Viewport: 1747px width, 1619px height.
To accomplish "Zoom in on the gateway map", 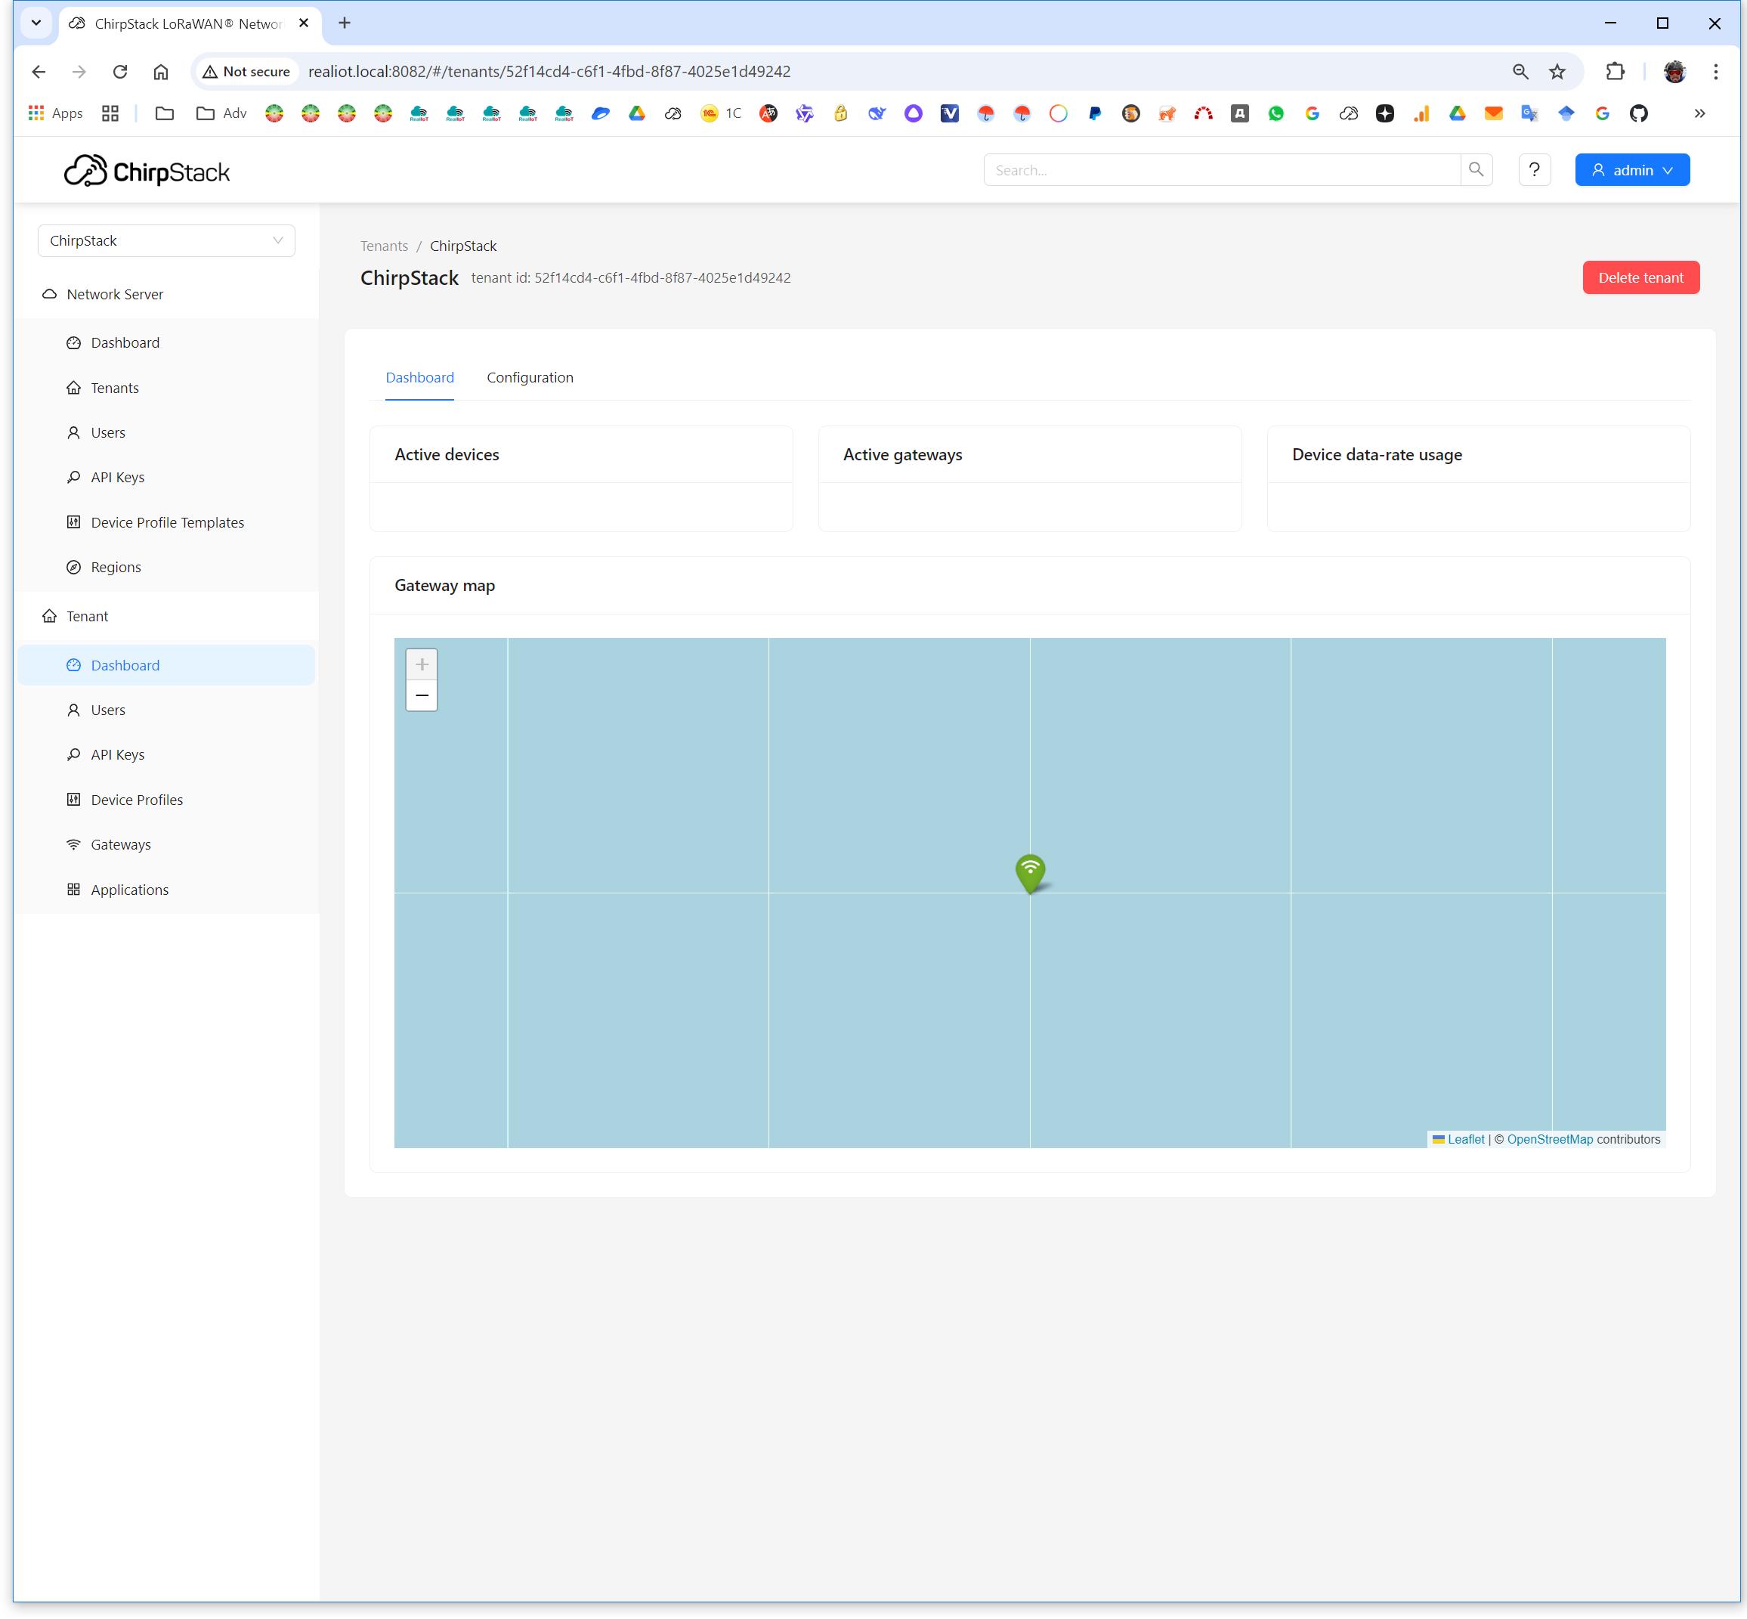I will [421, 664].
